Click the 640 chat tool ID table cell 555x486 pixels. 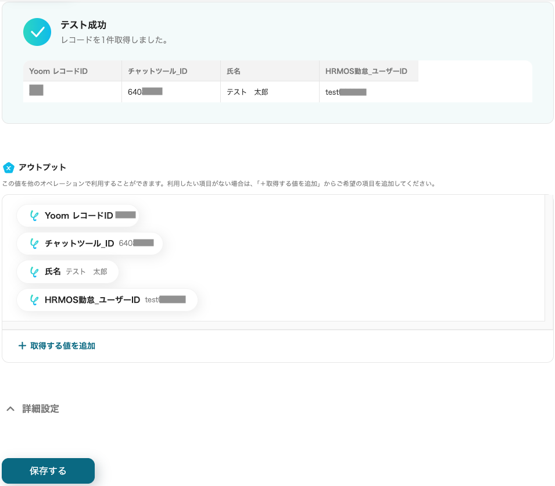171,92
